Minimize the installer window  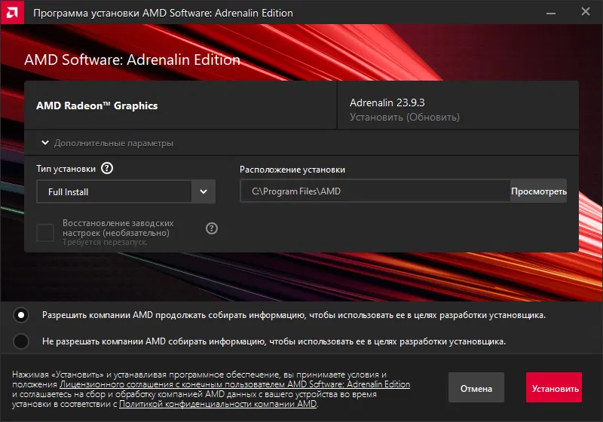[x=551, y=13]
